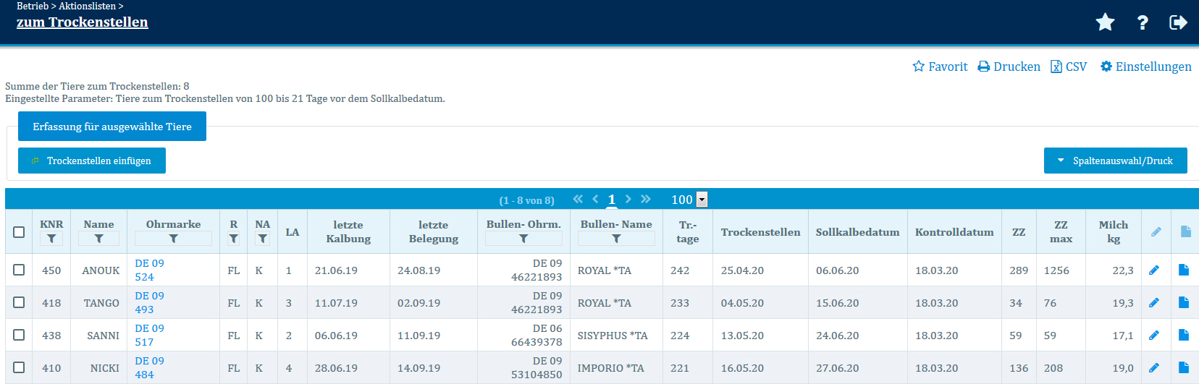Check the box for ANOUK row
The width and height of the screenshot is (1199, 384).
(x=19, y=270)
